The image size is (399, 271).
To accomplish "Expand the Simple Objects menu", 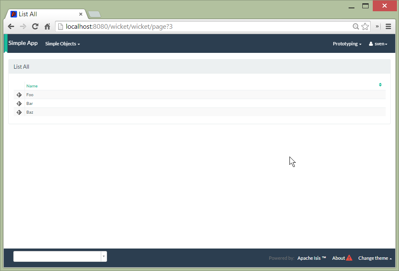I will tap(62, 44).
